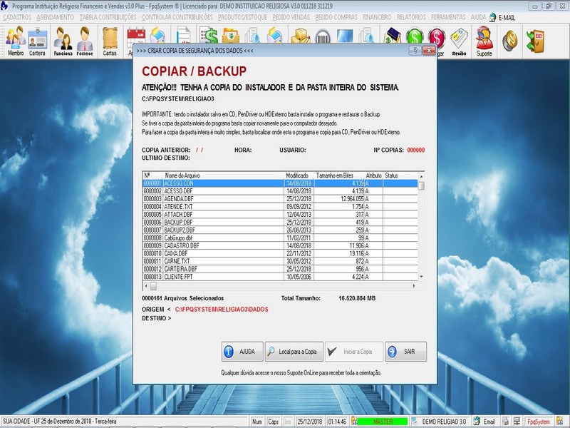Open the RELATÓRIOS menu
Image resolution: width=570 pixels, height=428 pixels.
pos(411,17)
